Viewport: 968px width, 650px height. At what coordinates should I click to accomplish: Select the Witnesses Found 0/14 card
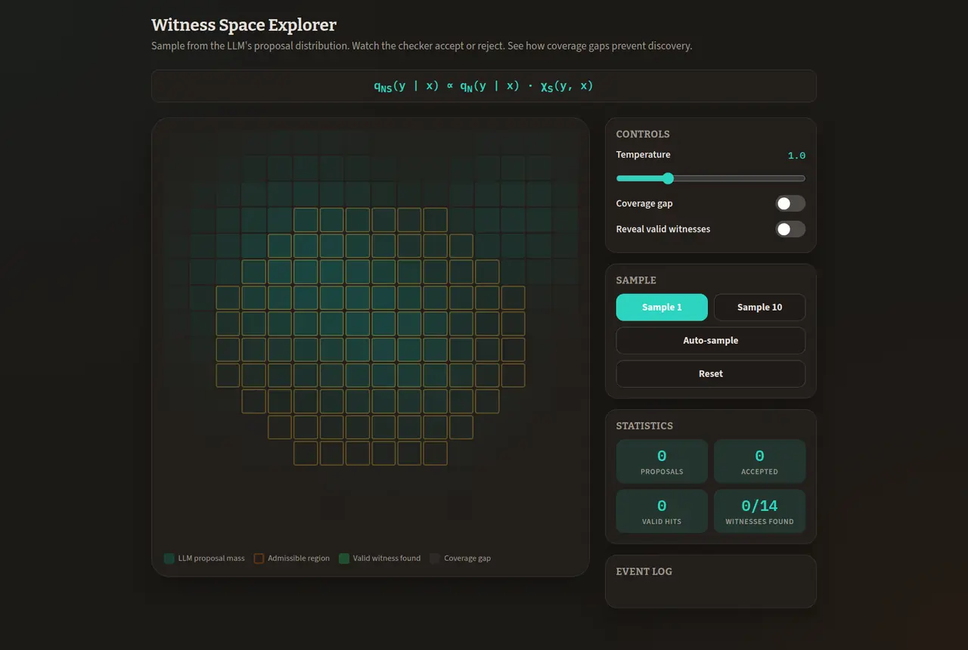[x=759, y=512]
